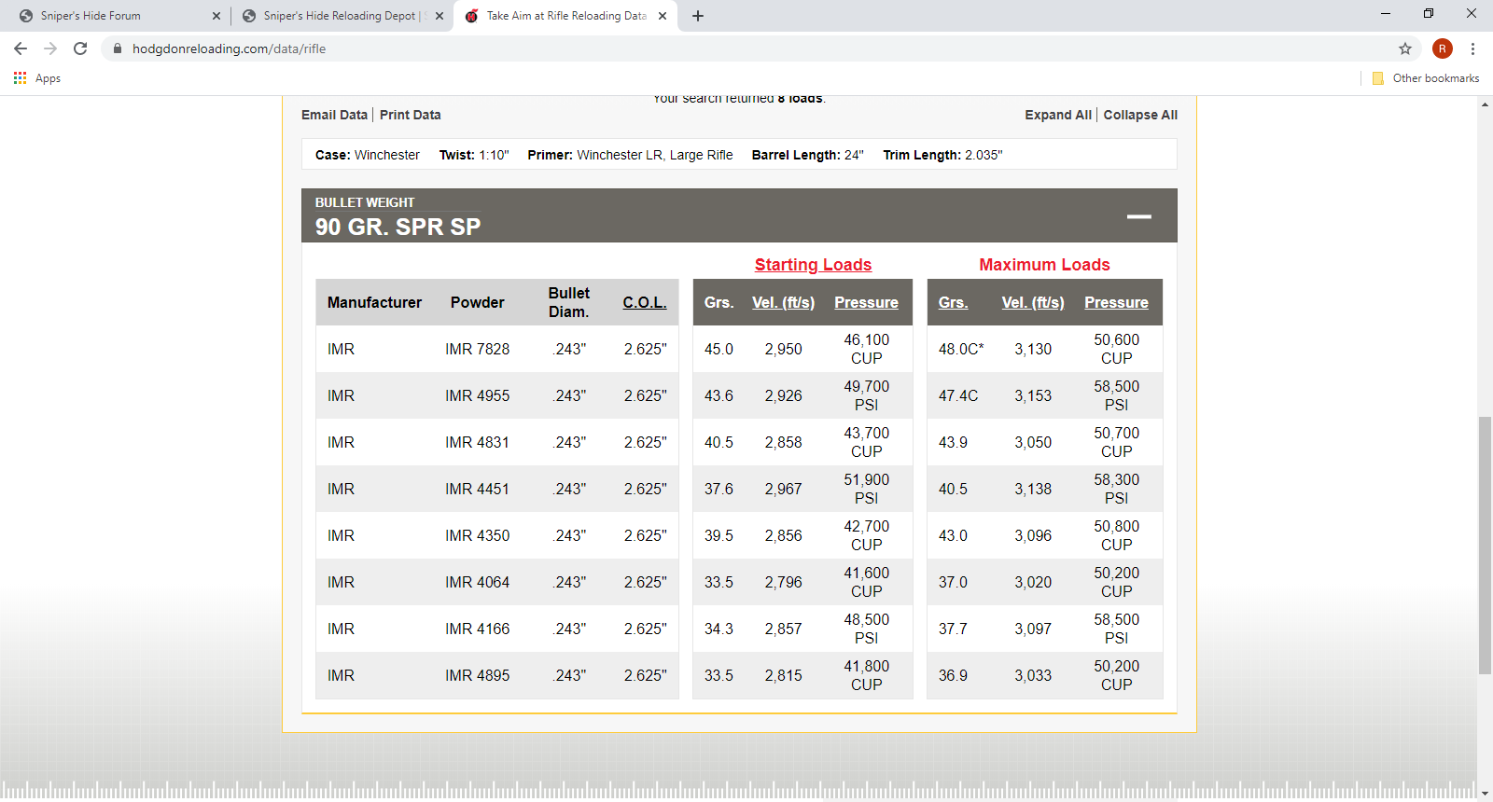Click starting loads Vel. (ft/s) header

(784, 302)
